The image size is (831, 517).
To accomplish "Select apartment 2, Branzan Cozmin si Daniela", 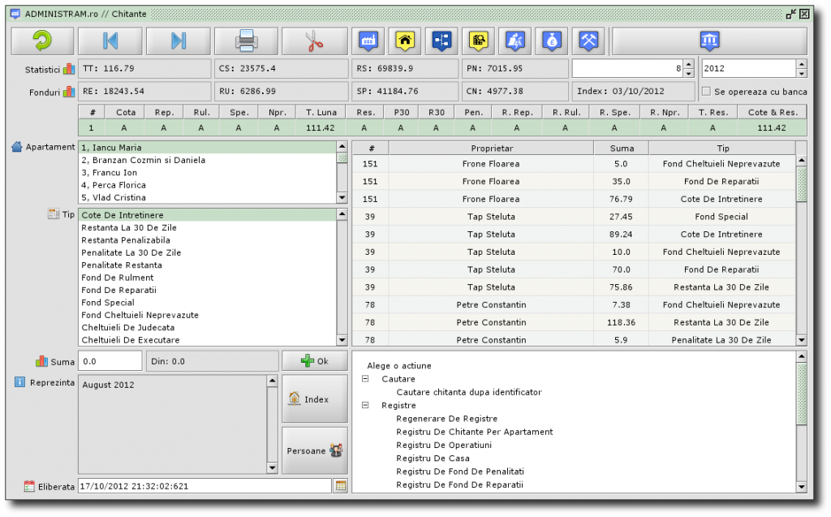I will pos(208,160).
